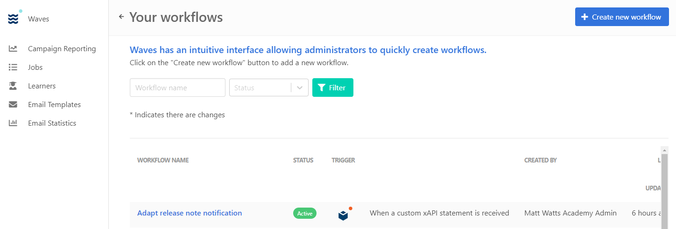Click the STATUS column header

pyautogui.click(x=303, y=160)
